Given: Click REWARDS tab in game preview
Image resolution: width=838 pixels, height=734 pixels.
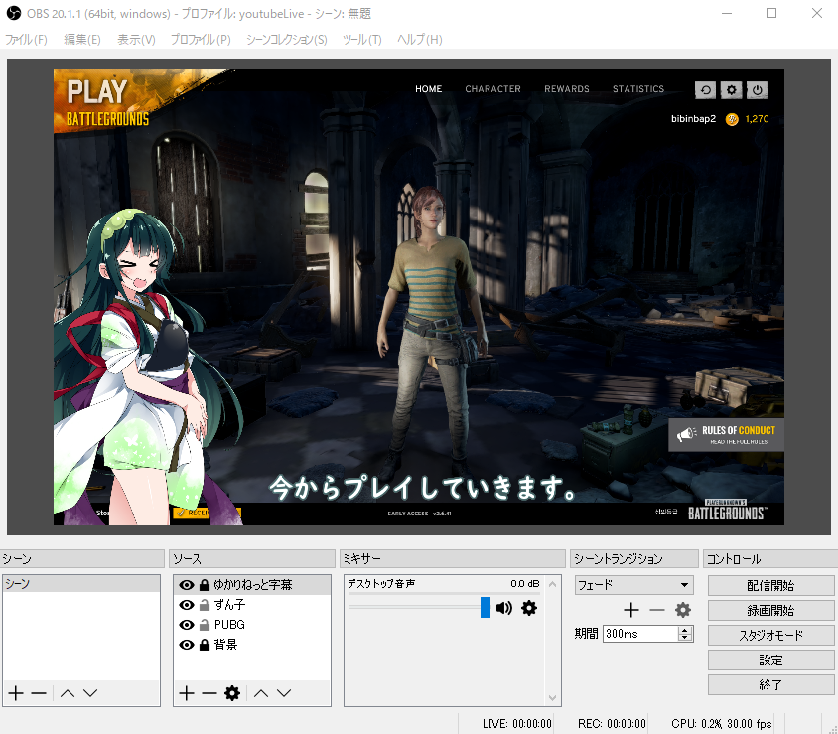Looking at the screenshot, I should point(567,89).
